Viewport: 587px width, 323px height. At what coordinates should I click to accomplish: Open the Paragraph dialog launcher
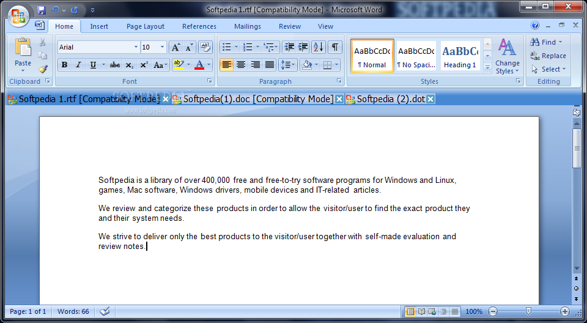coord(339,81)
